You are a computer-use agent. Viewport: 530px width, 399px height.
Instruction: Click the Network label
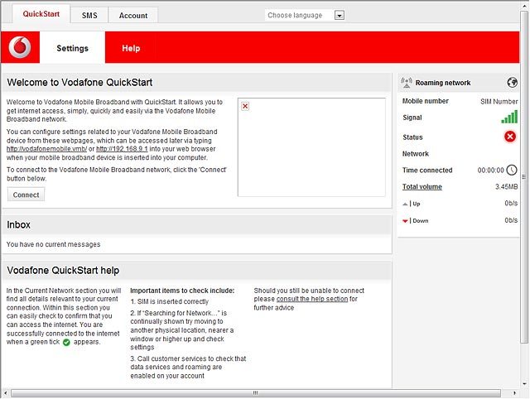[x=416, y=154]
